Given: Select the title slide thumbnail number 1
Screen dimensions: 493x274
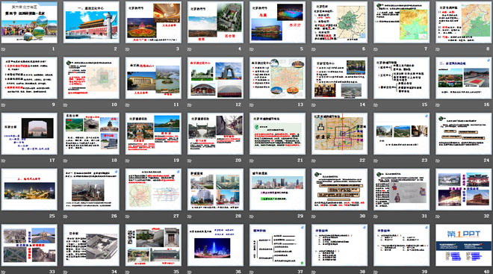Looking at the screenshot, I should [29, 22].
